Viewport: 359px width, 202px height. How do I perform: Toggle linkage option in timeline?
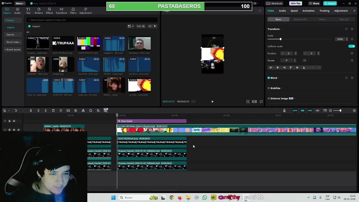coord(310,111)
